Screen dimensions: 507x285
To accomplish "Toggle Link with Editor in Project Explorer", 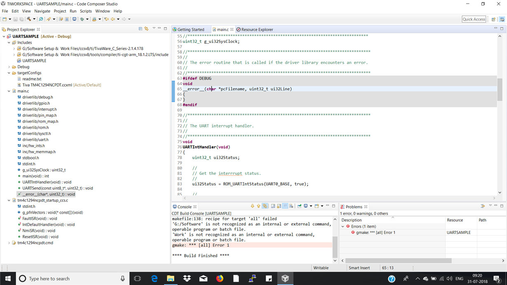I will 146,29.
